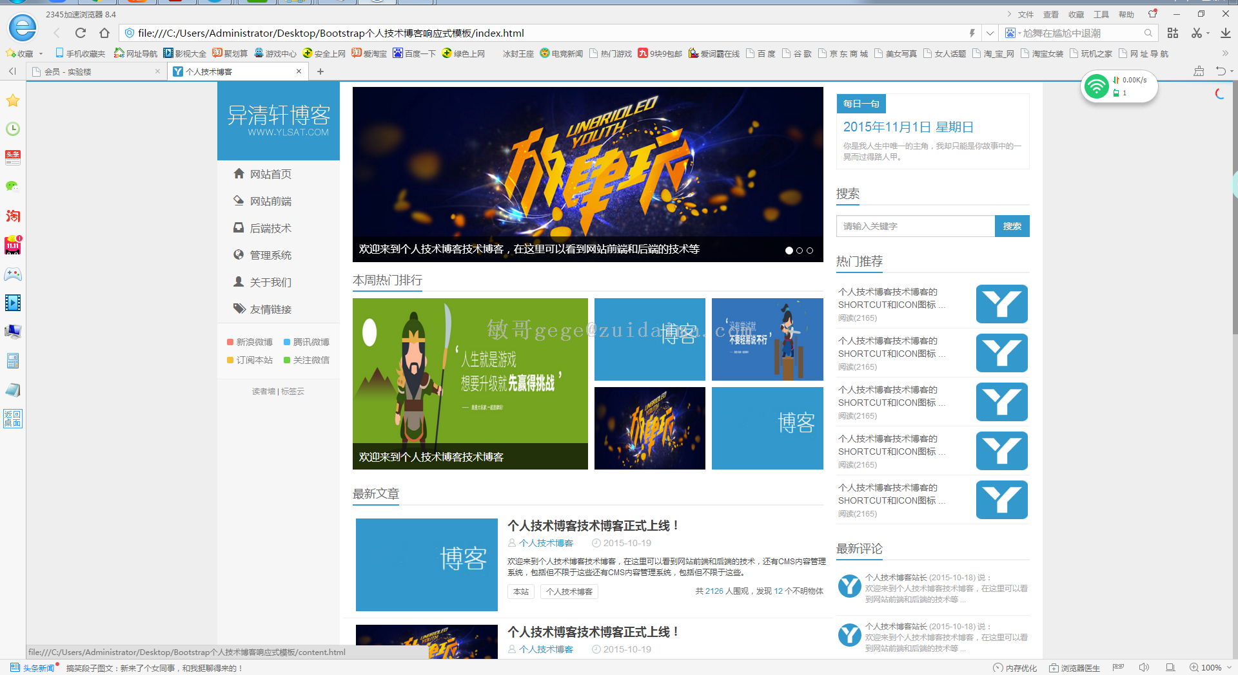Click 订阅本站 link
The image size is (1238, 675).
pos(250,360)
